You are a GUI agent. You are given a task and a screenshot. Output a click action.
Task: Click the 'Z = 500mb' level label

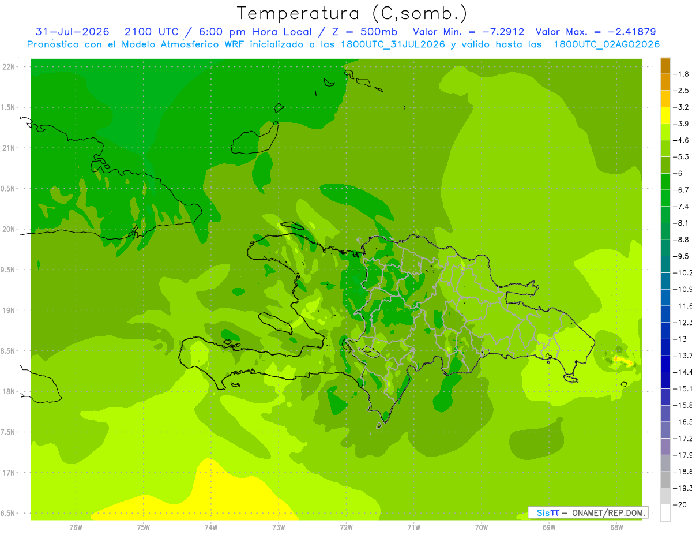point(364,32)
